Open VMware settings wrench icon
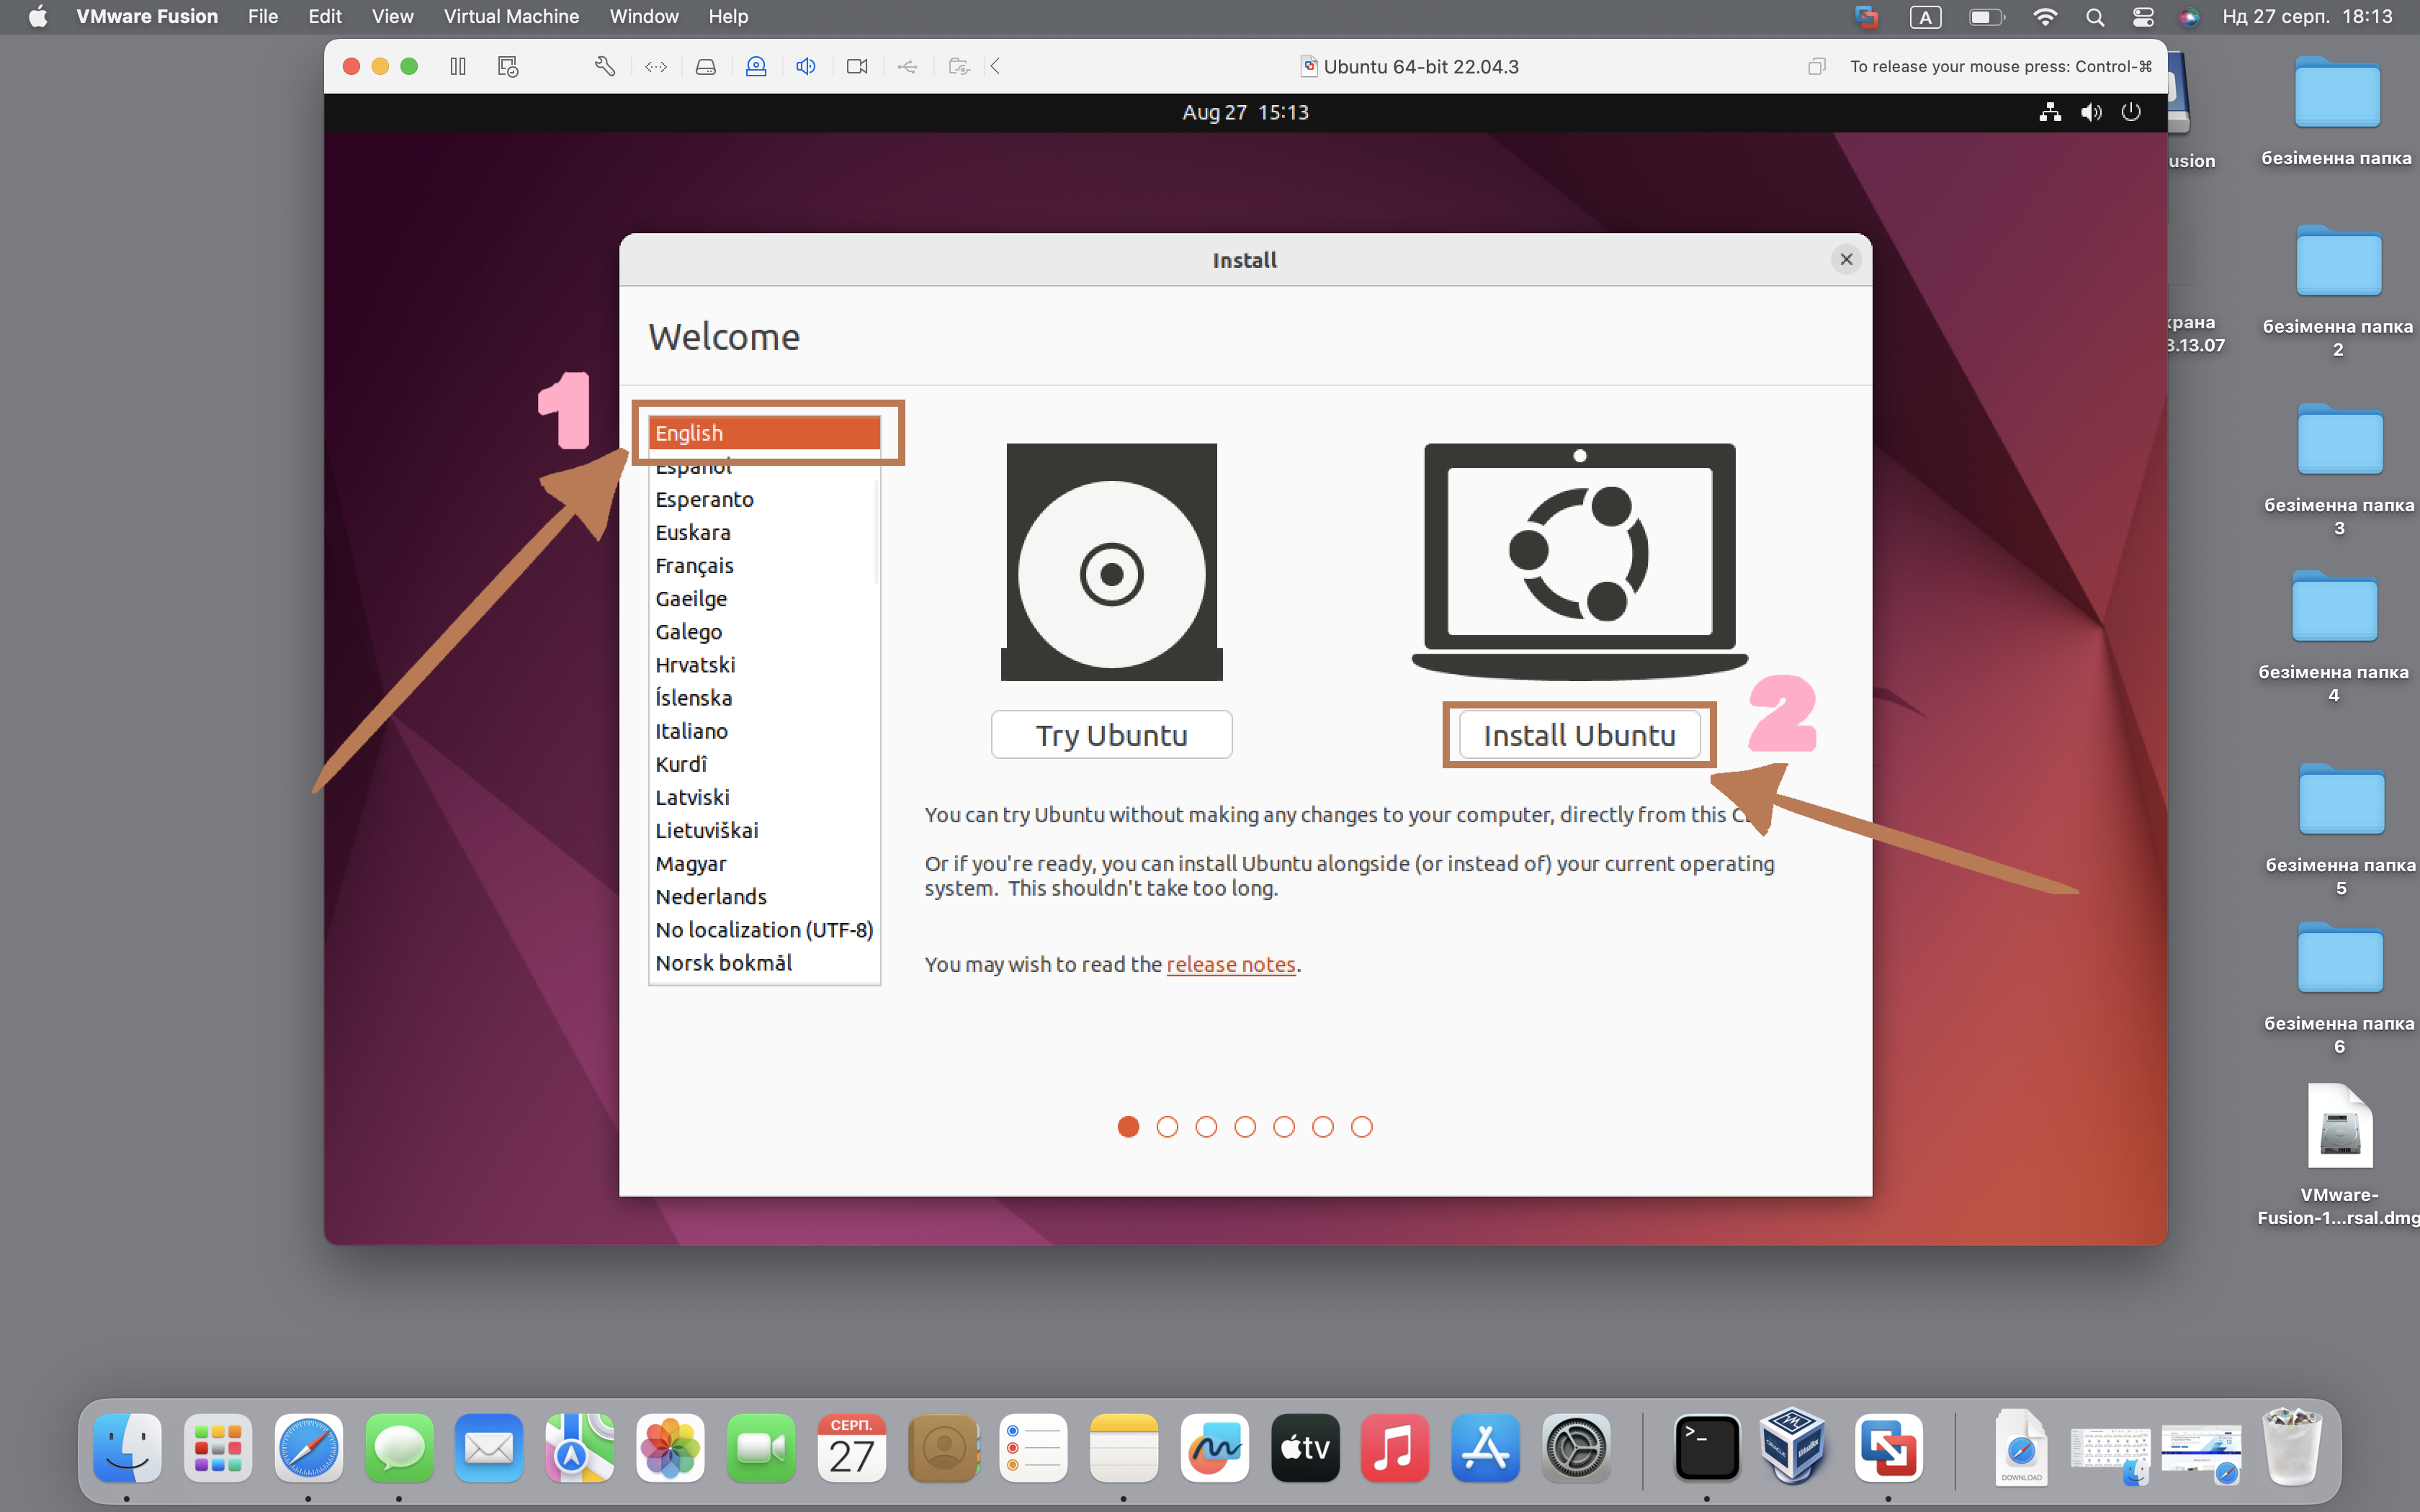This screenshot has height=1512, width=2420. (x=604, y=66)
